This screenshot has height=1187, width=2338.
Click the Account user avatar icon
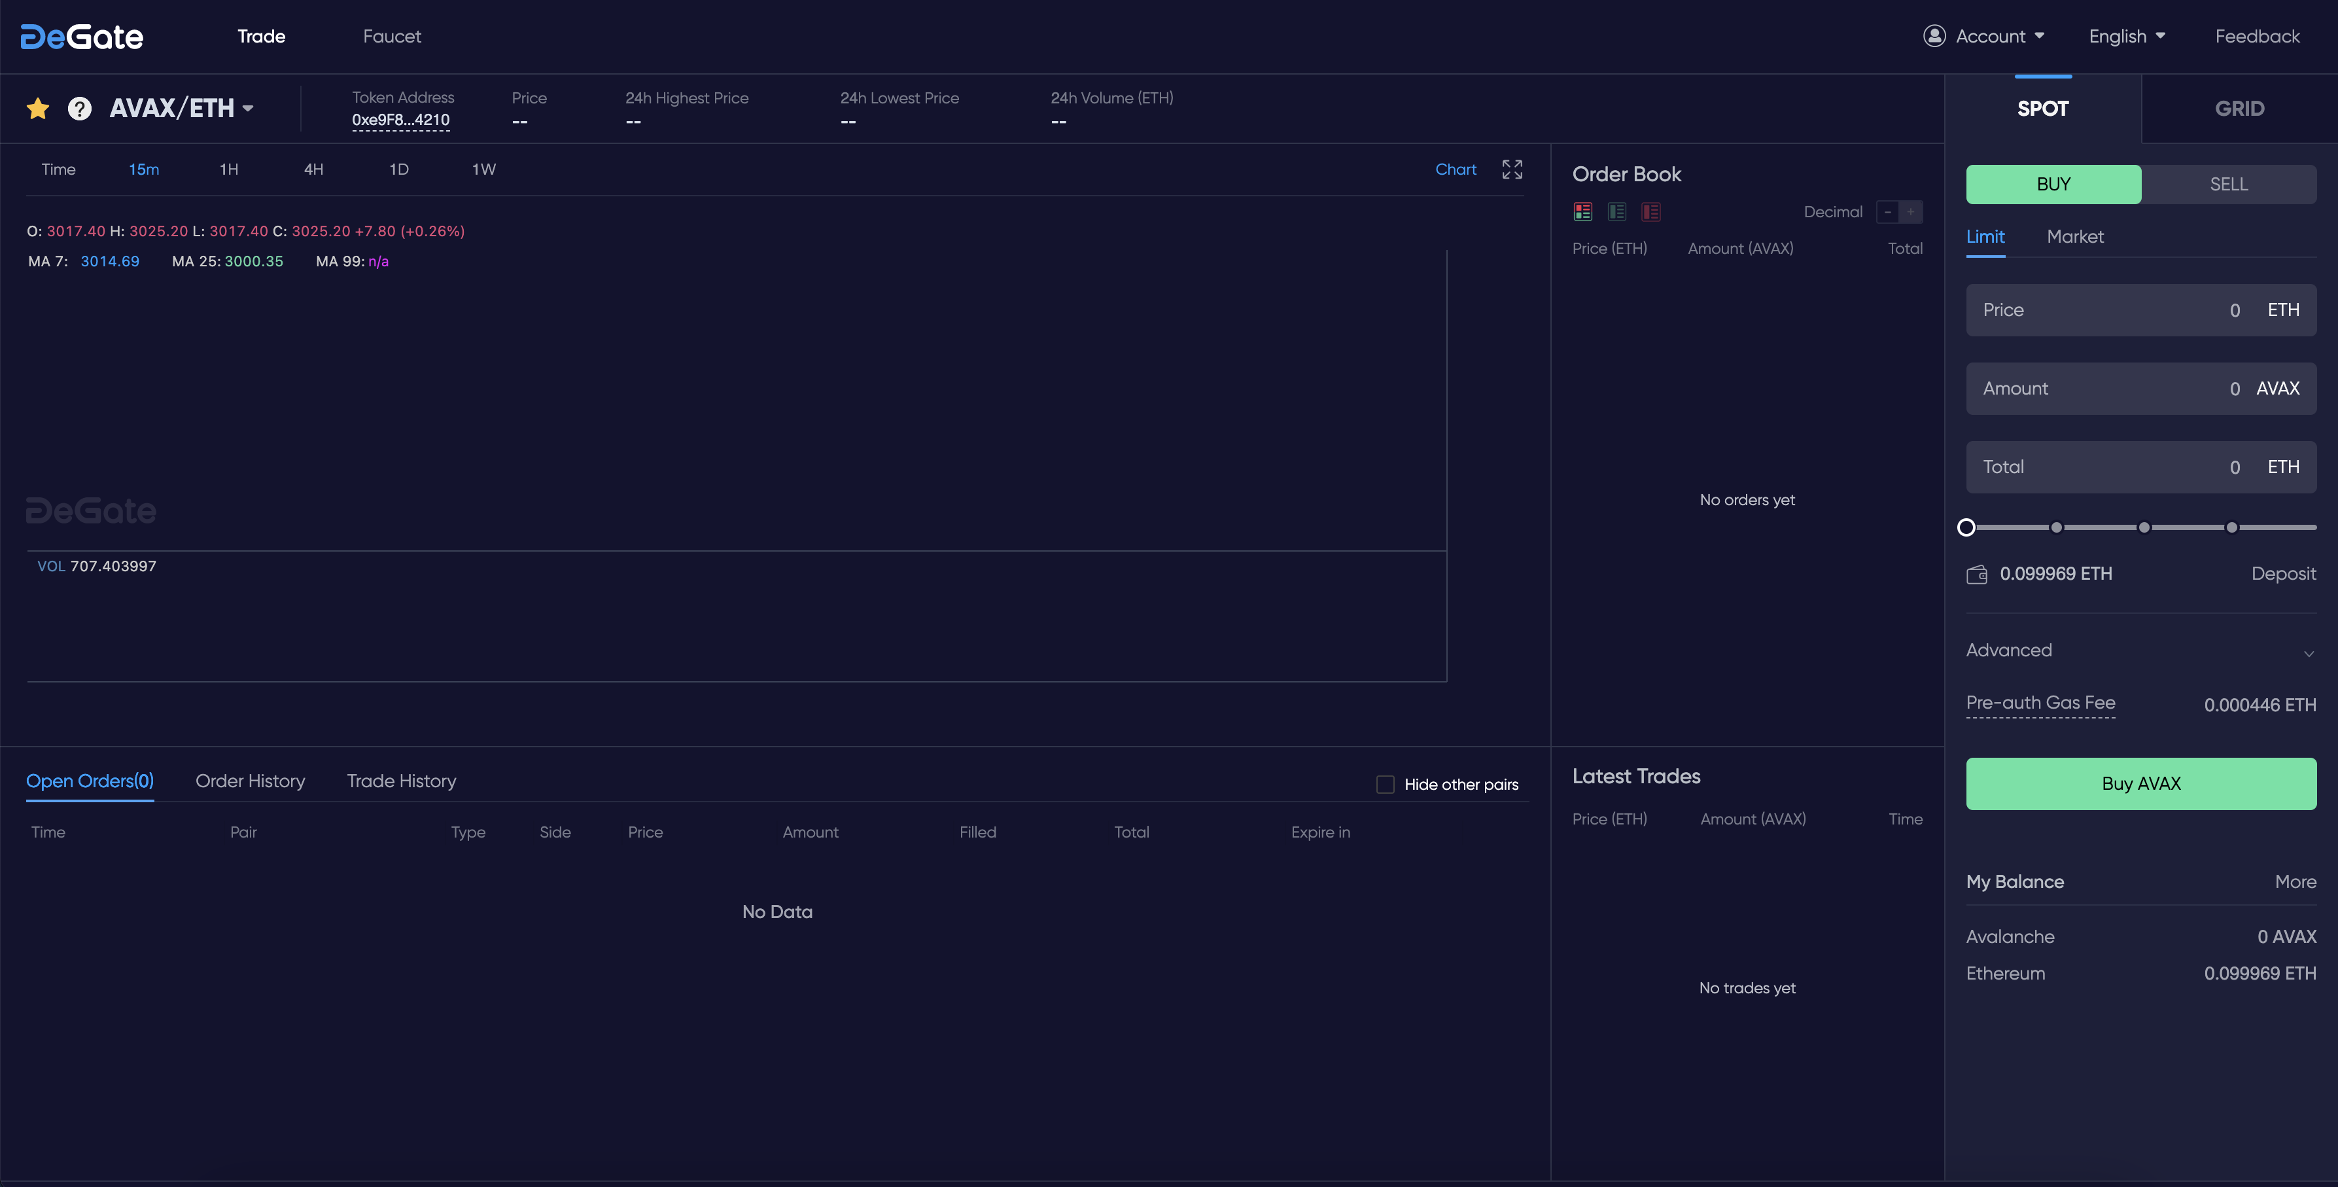tap(1934, 35)
